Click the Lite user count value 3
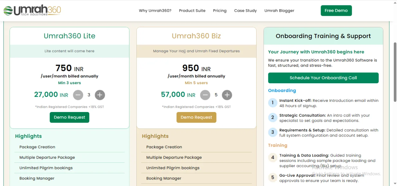 click(89, 95)
